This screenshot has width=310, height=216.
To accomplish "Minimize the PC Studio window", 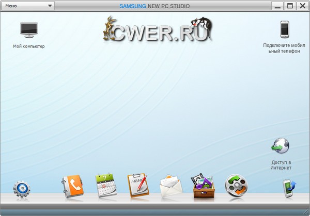I will (x=278, y=6).
